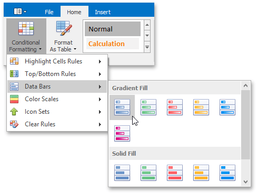Open the Color Scales submenu

pos(57,99)
